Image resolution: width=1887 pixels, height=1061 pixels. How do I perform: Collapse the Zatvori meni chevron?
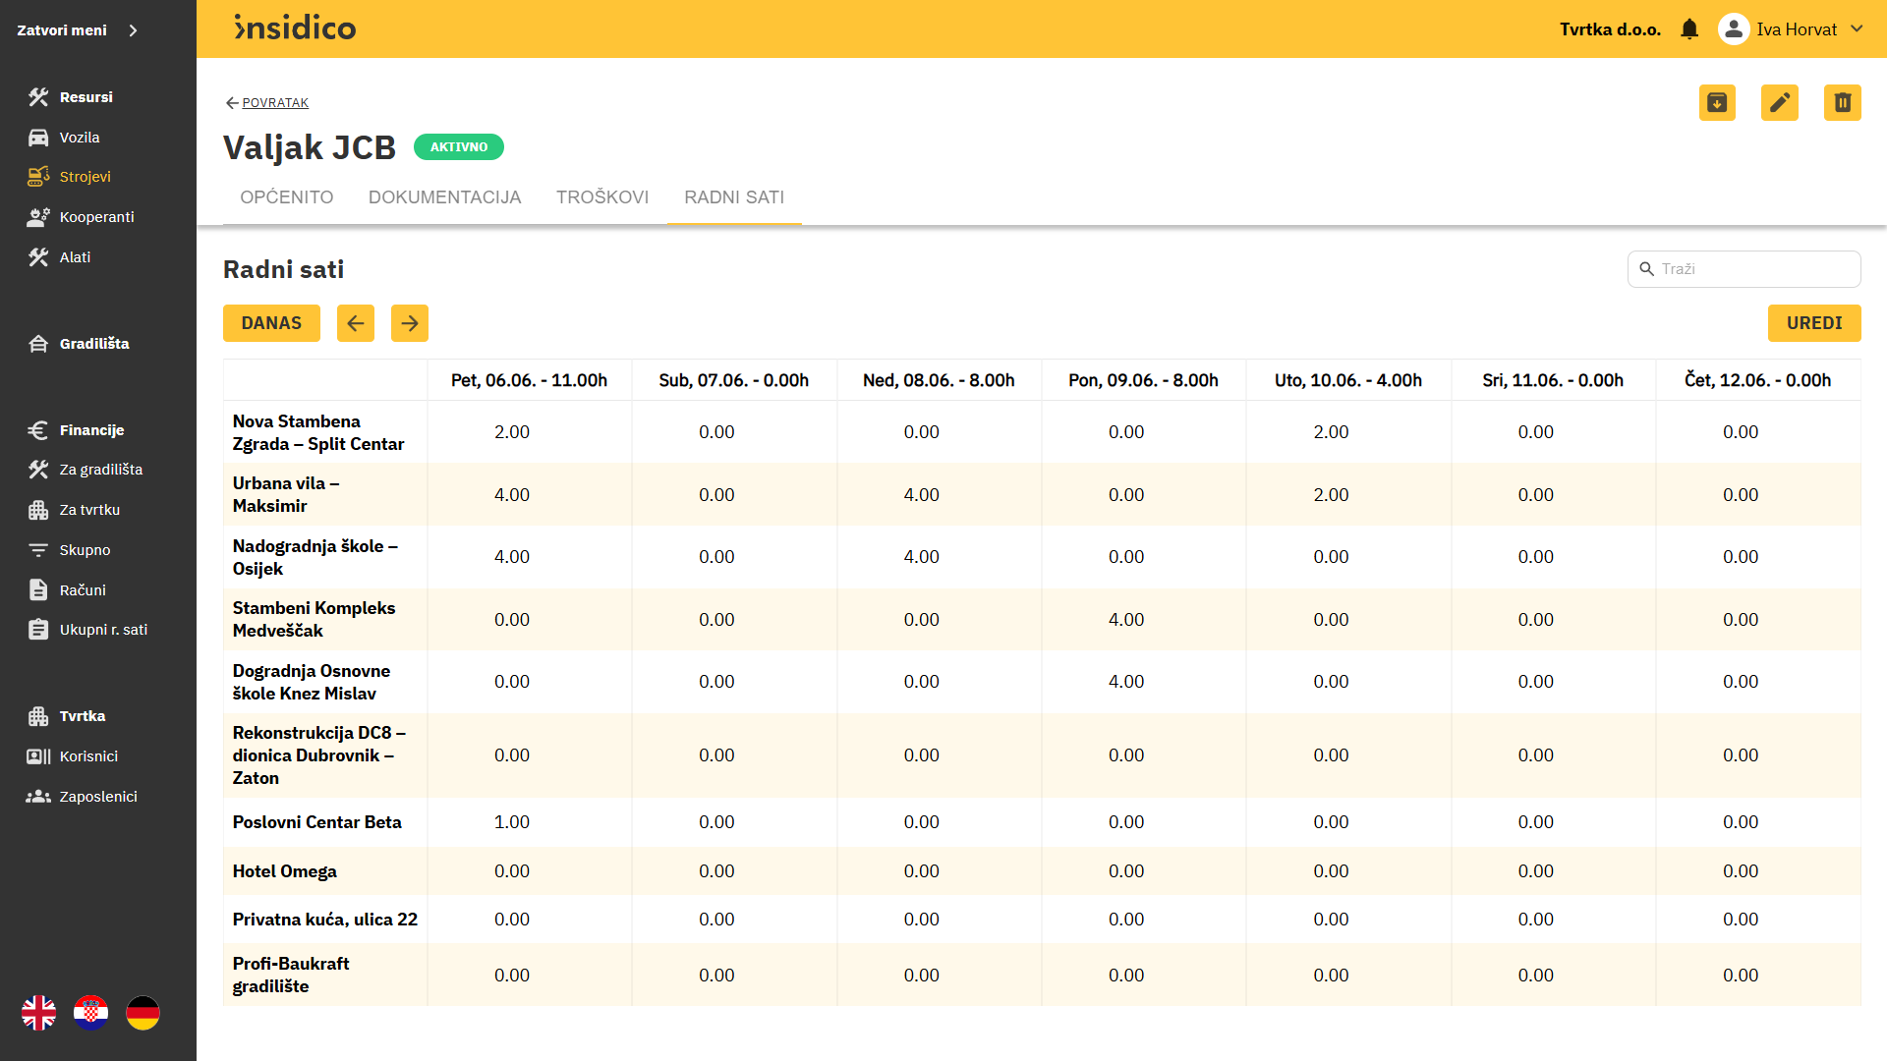coord(133,30)
